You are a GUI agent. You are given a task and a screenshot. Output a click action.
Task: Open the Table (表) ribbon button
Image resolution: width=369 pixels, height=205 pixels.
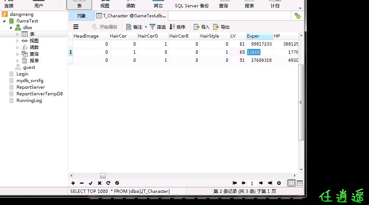[x=79, y=5]
